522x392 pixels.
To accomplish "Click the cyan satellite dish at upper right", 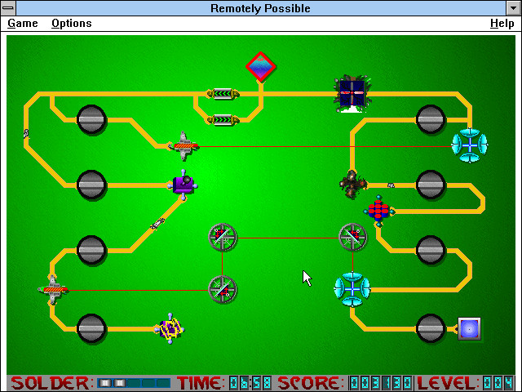I will click(470, 145).
